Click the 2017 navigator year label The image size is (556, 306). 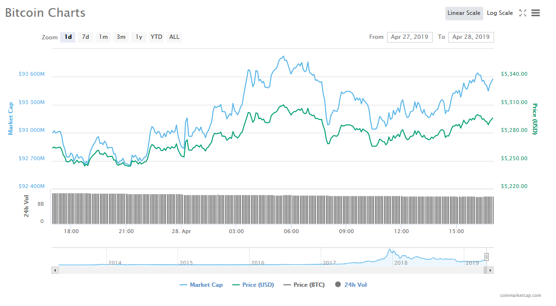329,263
